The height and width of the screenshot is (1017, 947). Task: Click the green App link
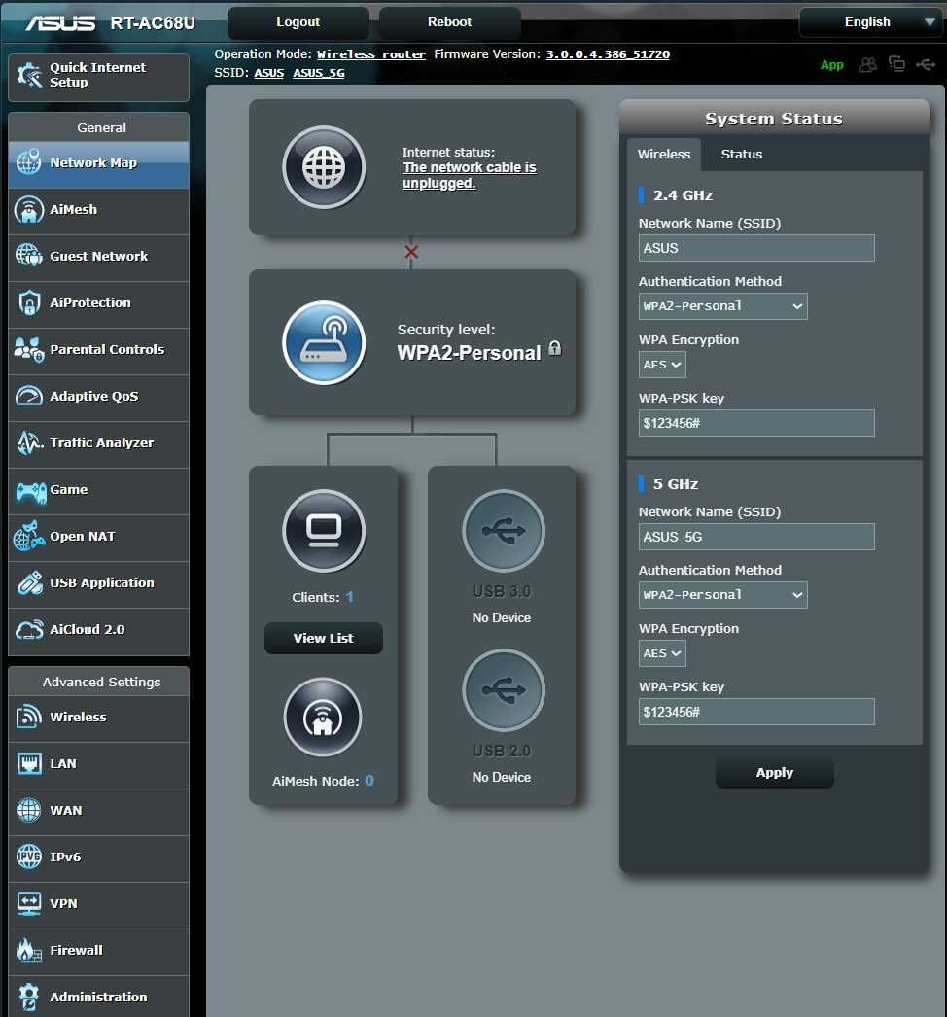click(831, 65)
